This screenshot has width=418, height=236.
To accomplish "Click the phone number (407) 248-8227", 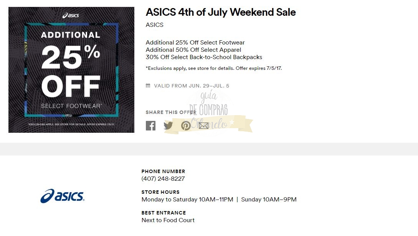I will [x=163, y=179].
